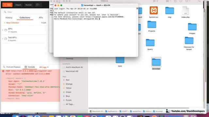Open the Trash link in Postman sidebar
209x117 pixels.
pyautogui.click(x=43, y=23)
